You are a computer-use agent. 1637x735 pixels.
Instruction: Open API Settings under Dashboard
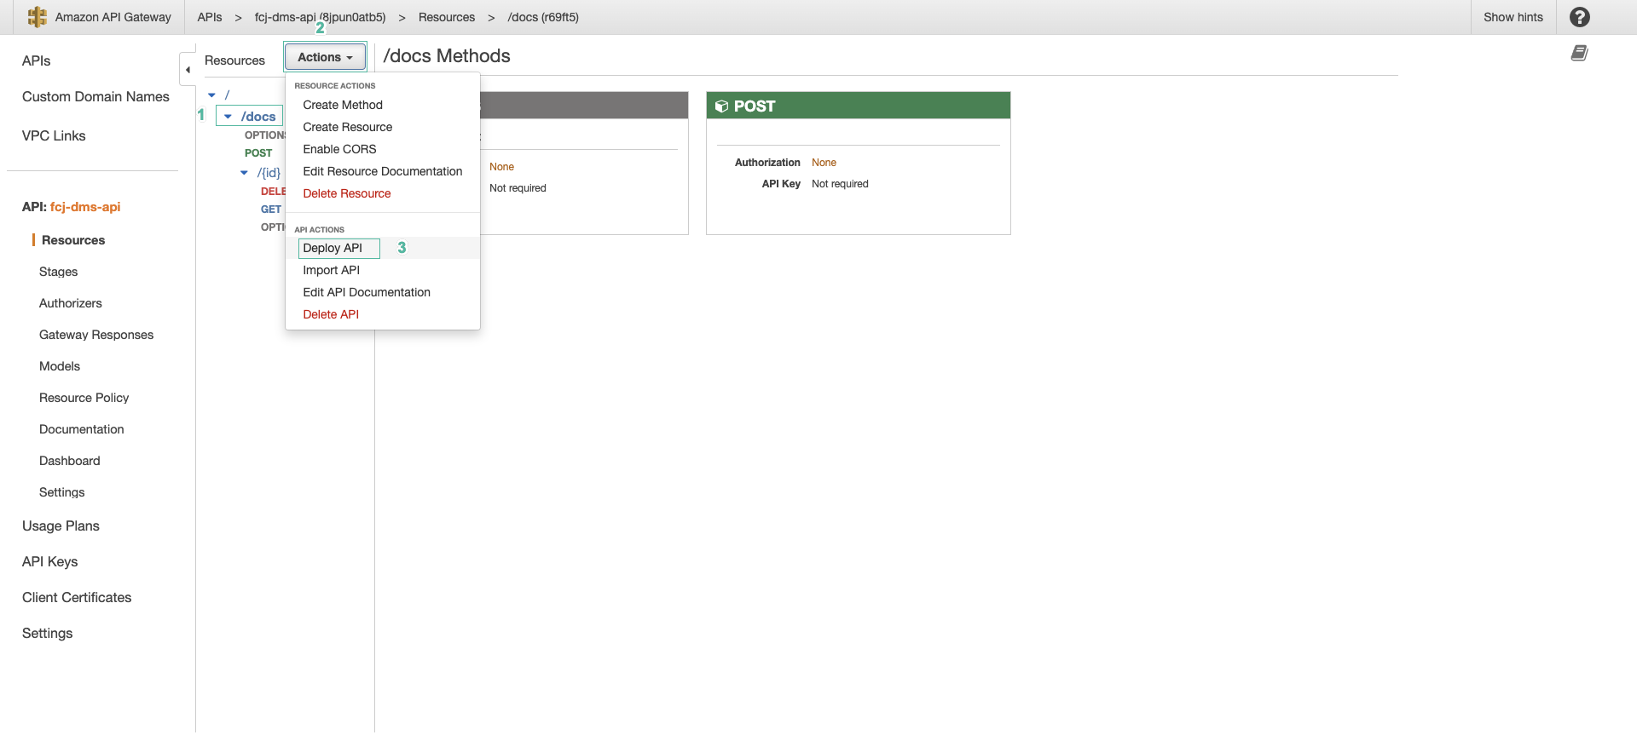(62, 492)
